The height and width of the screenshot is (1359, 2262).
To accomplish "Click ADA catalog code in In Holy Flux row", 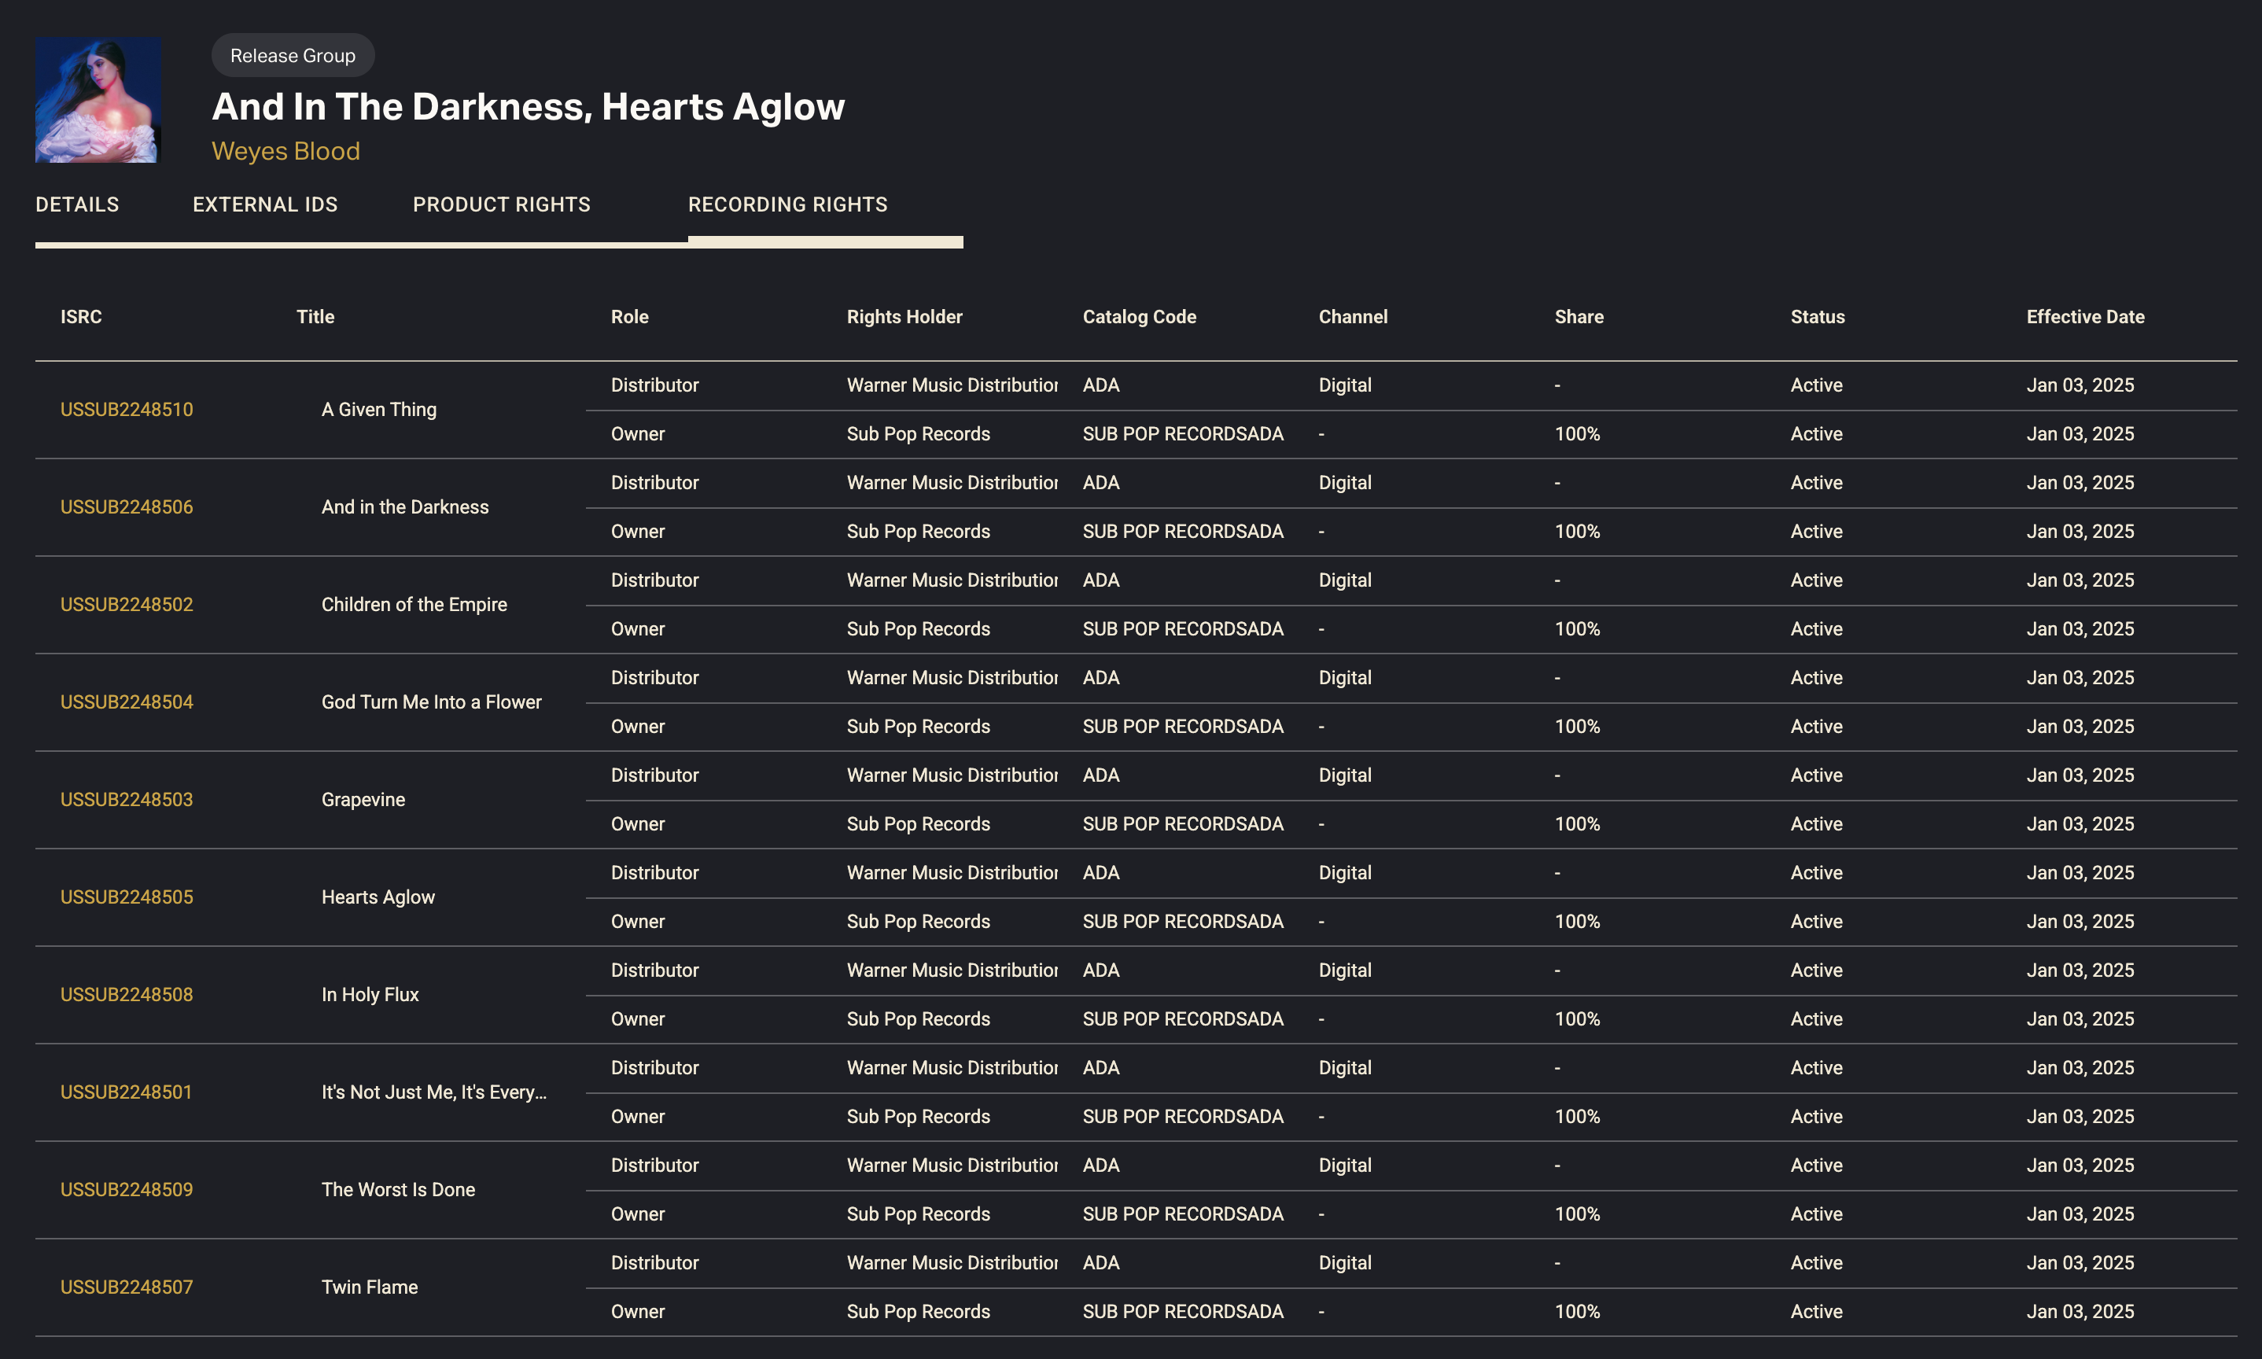I will 1101,970.
